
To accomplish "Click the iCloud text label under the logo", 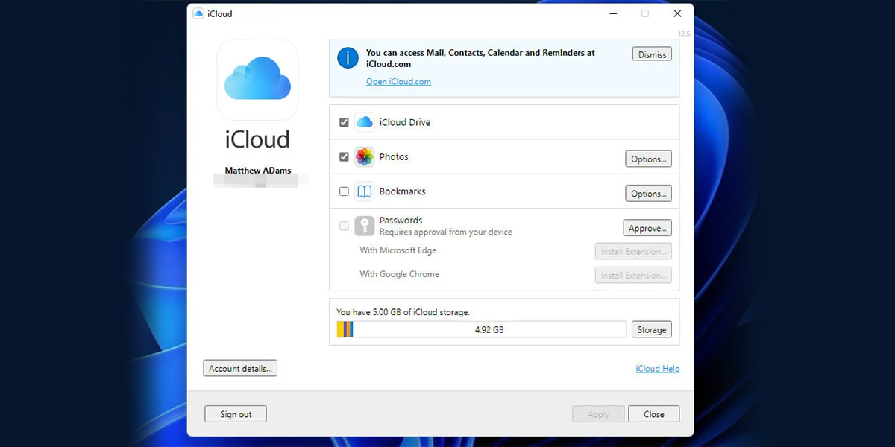I will (257, 139).
